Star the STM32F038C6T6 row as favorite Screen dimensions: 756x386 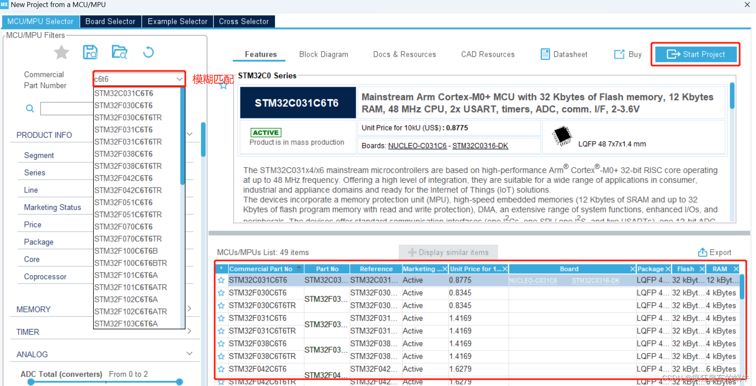pos(221,344)
